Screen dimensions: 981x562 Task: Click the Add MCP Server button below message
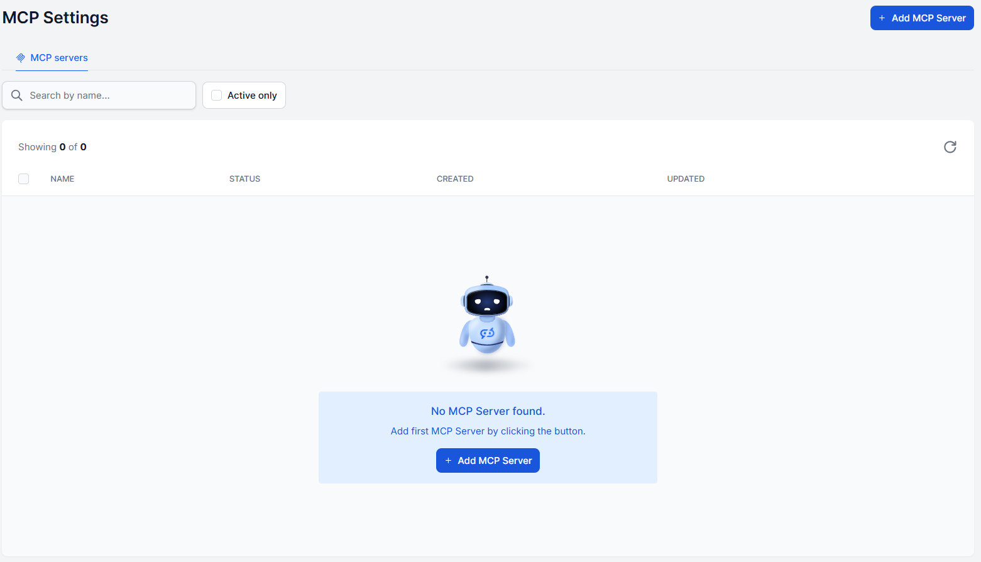pos(488,461)
